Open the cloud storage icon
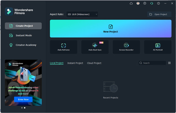This screenshot has width=176, height=113. 131,4
